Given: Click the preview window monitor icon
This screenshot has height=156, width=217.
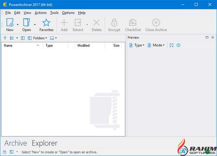Looking at the screenshot, I should click(x=52, y=38).
